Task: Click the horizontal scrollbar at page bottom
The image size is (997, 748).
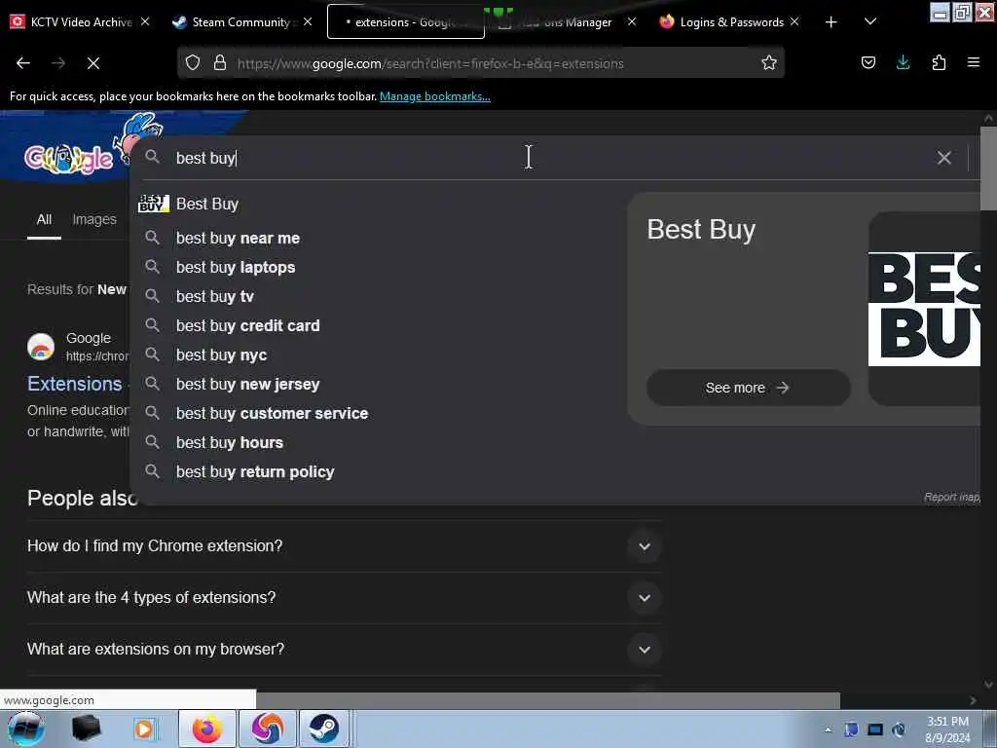Action: coord(547,700)
